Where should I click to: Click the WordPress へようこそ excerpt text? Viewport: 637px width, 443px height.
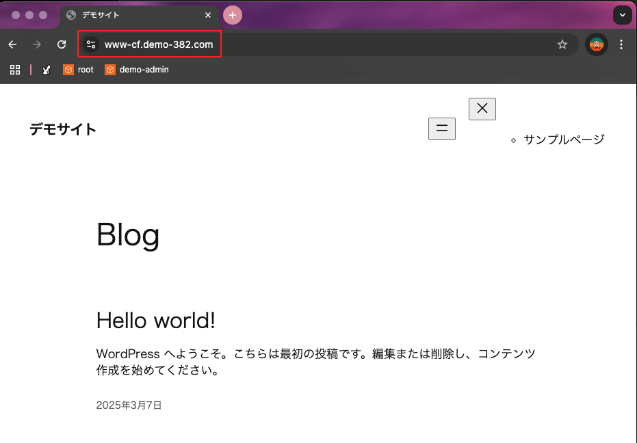(x=317, y=362)
